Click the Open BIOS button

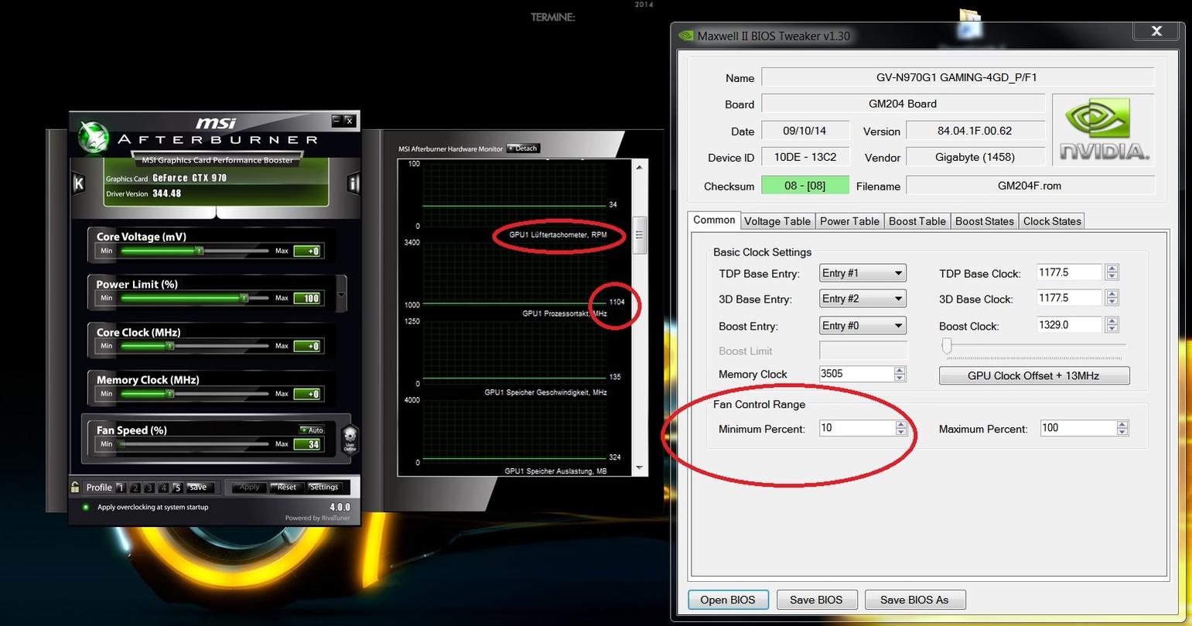(728, 600)
